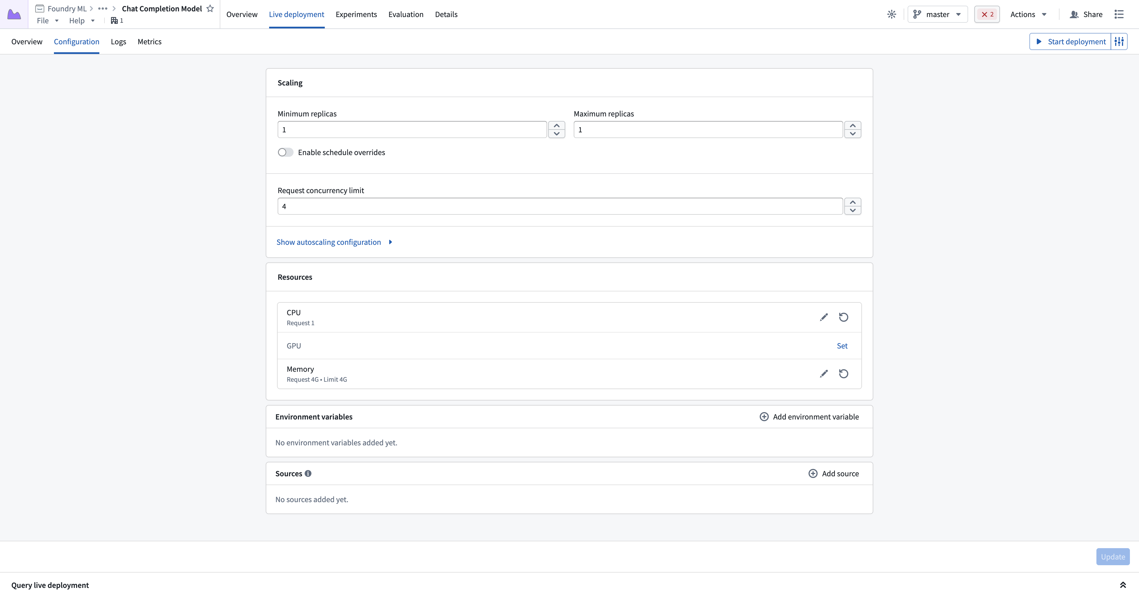This screenshot has width=1139, height=597.
Task: Click the info icon next to Sources
Action: (x=308, y=474)
